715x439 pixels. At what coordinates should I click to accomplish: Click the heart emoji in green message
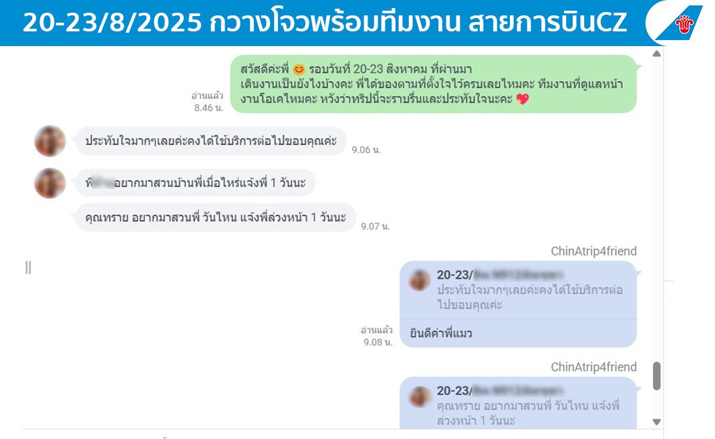[523, 99]
